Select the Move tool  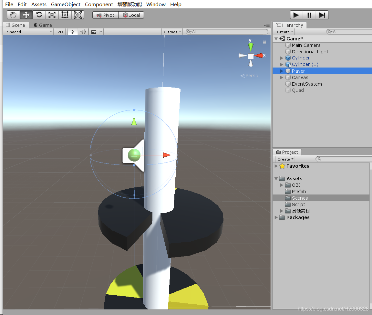pyautogui.click(x=26, y=15)
